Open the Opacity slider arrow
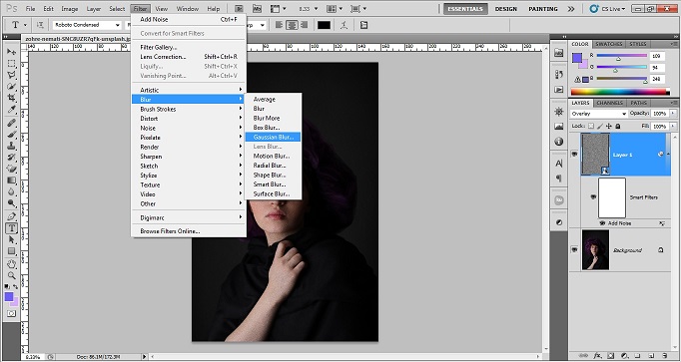The image size is (681, 362). (x=673, y=113)
